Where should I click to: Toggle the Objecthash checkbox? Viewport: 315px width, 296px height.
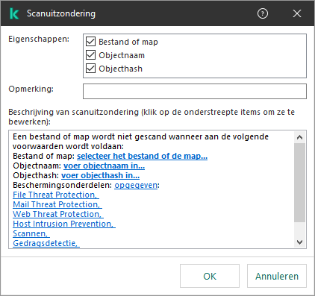point(90,69)
